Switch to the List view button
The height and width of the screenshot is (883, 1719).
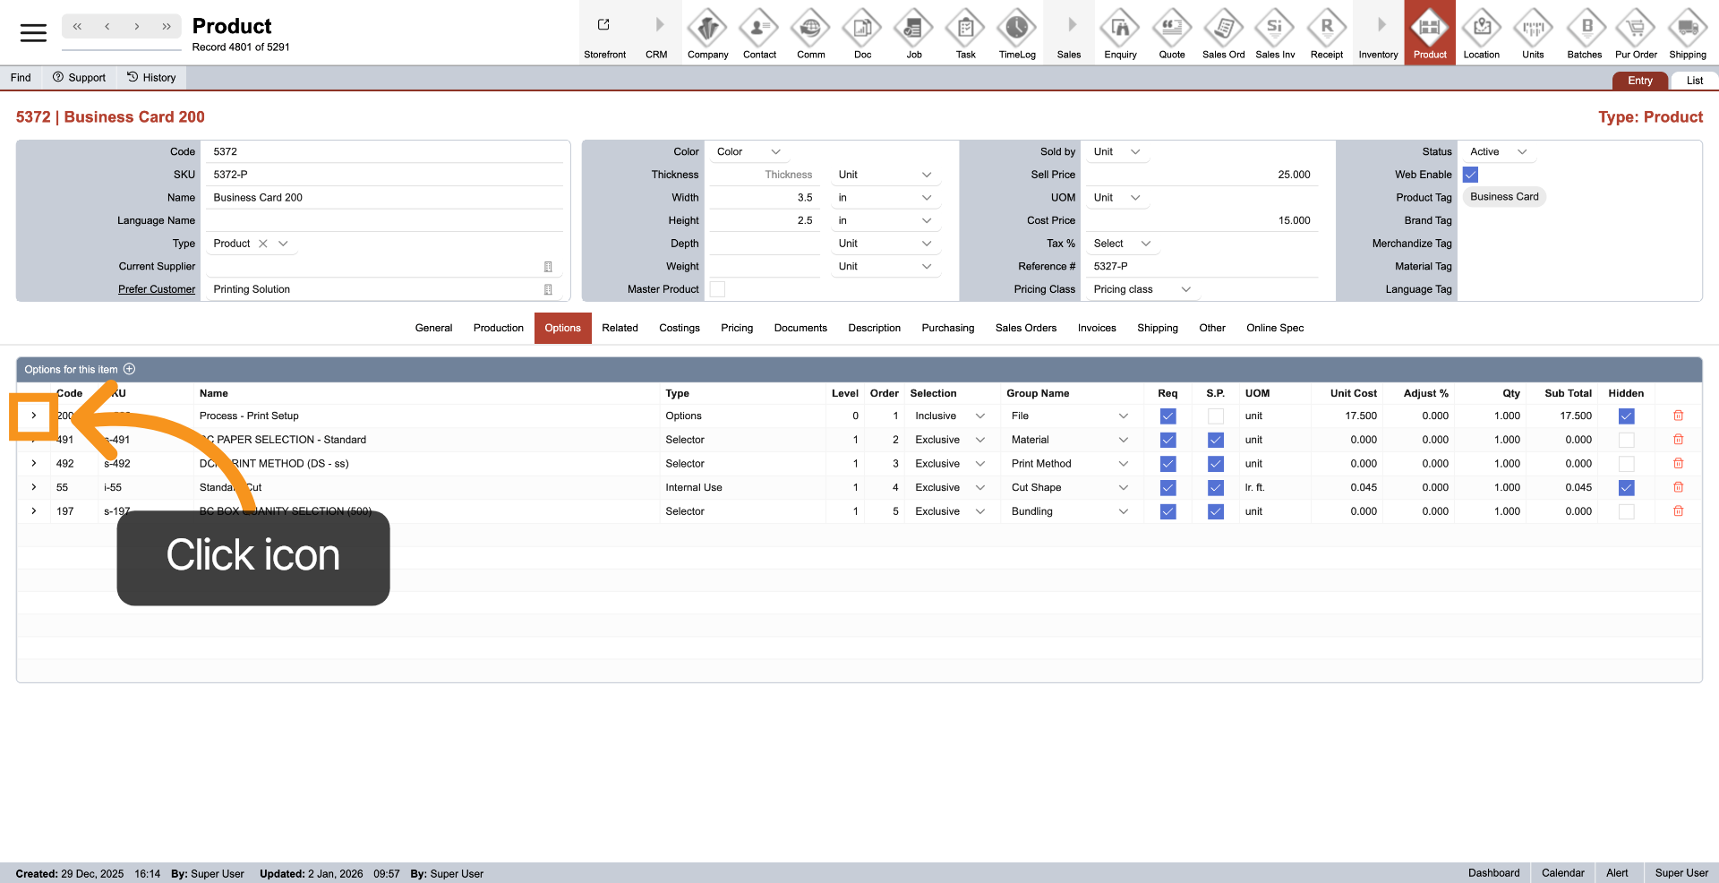point(1694,81)
